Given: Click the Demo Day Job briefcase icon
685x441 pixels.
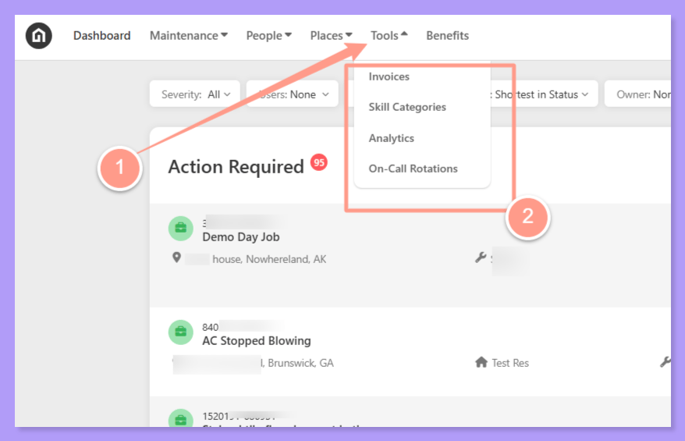Looking at the screenshot, I should tap(181, 229).
